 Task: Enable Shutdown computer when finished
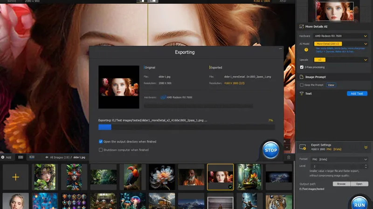101,150
